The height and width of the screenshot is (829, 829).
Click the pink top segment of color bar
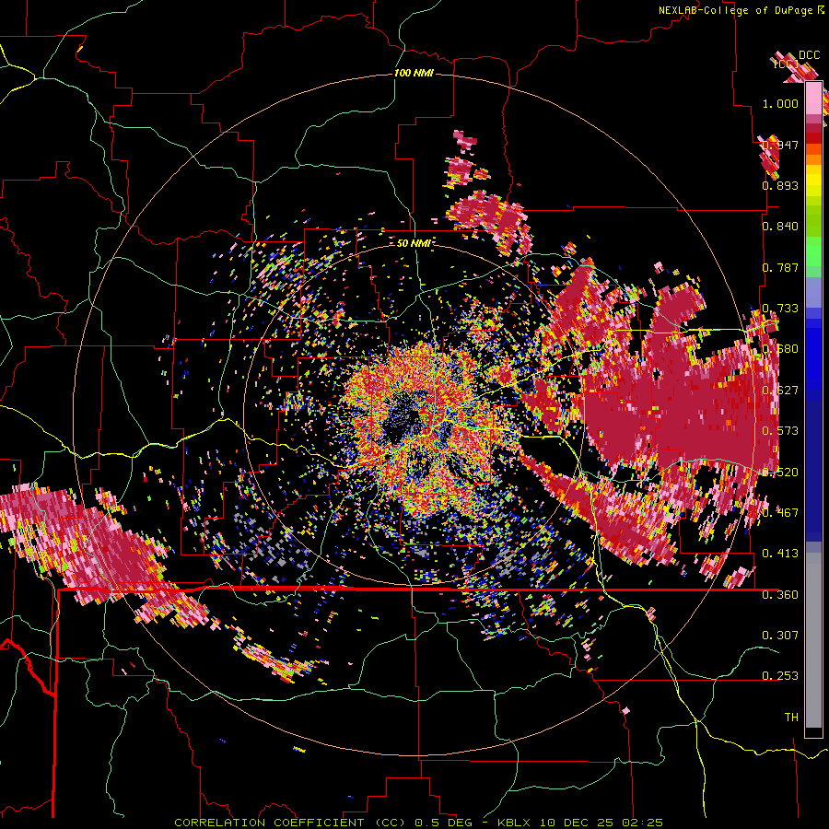click(x=813, y=99)
